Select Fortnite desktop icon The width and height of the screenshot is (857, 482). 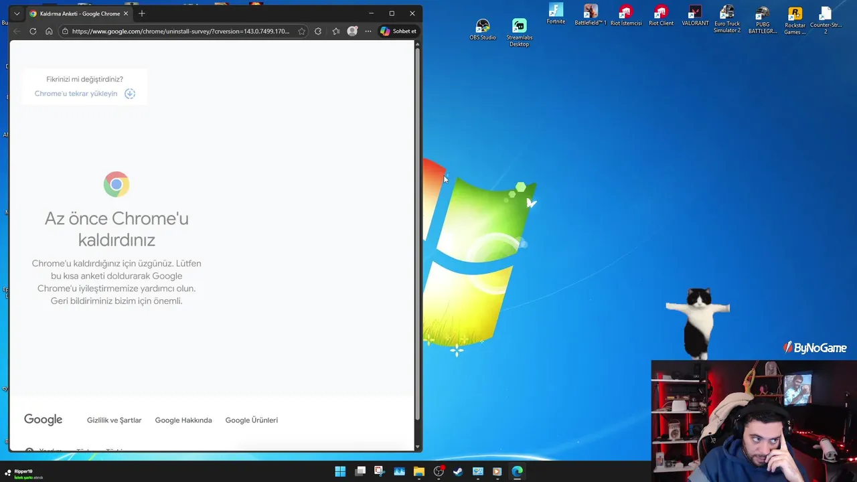[556, 14]
